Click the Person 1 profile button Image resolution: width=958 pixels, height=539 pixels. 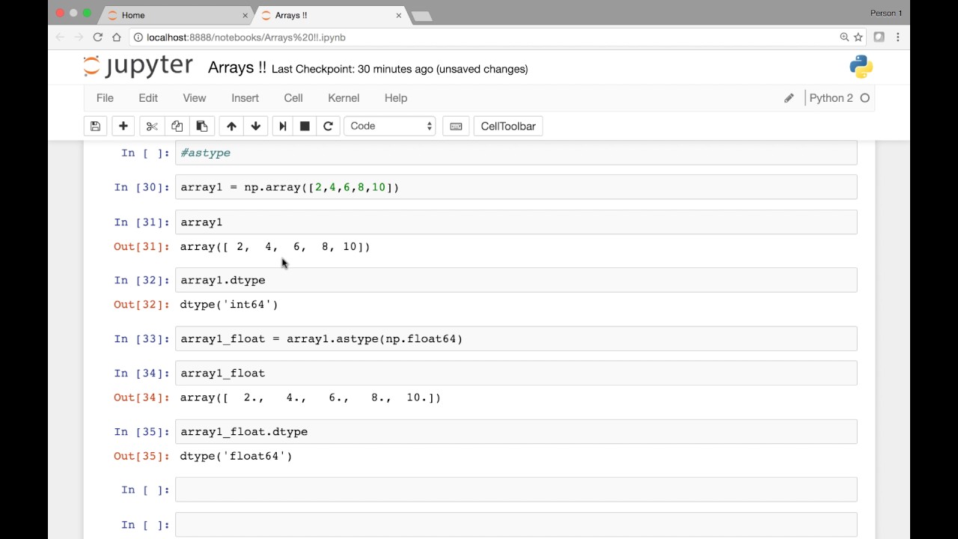point(886,13)
